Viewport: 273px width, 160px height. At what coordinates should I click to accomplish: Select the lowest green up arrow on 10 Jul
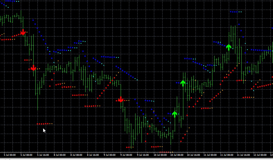(175, 114)
